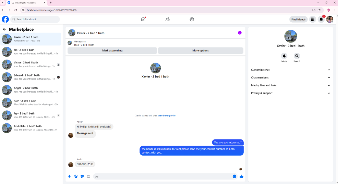This screenshot has width=338, height=184.
Task: Click the large Xavier profile picture in right panel
Action: point(291,36)
